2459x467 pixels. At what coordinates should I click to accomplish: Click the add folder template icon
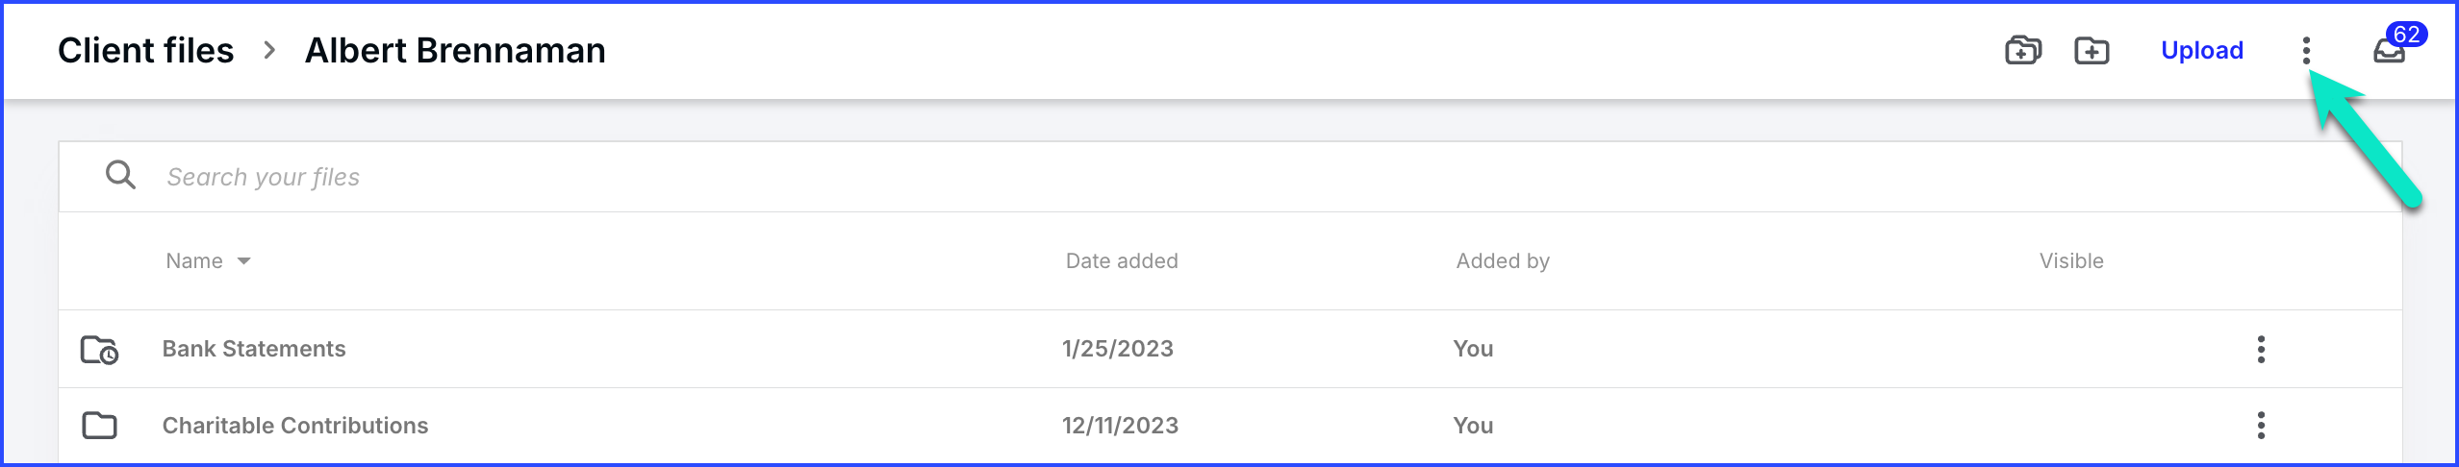coord(2022,50)
